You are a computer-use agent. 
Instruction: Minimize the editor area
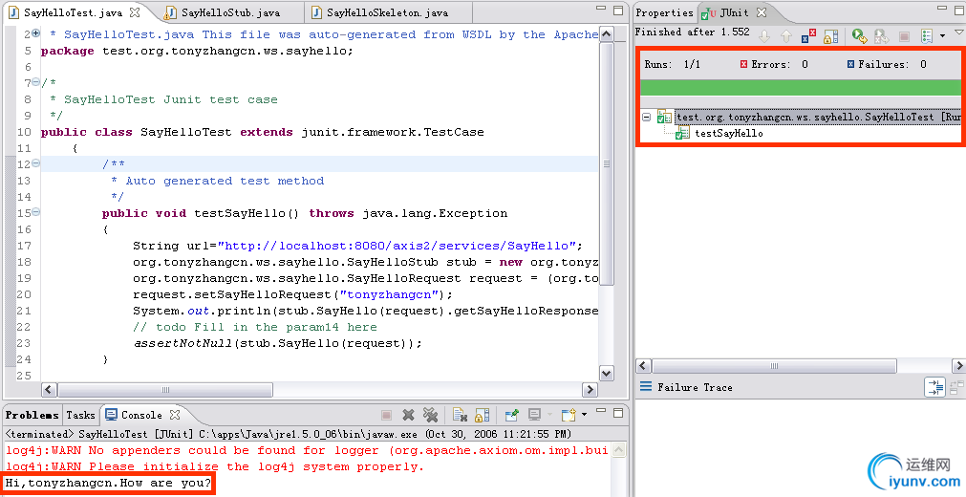(x=601, y=9)
